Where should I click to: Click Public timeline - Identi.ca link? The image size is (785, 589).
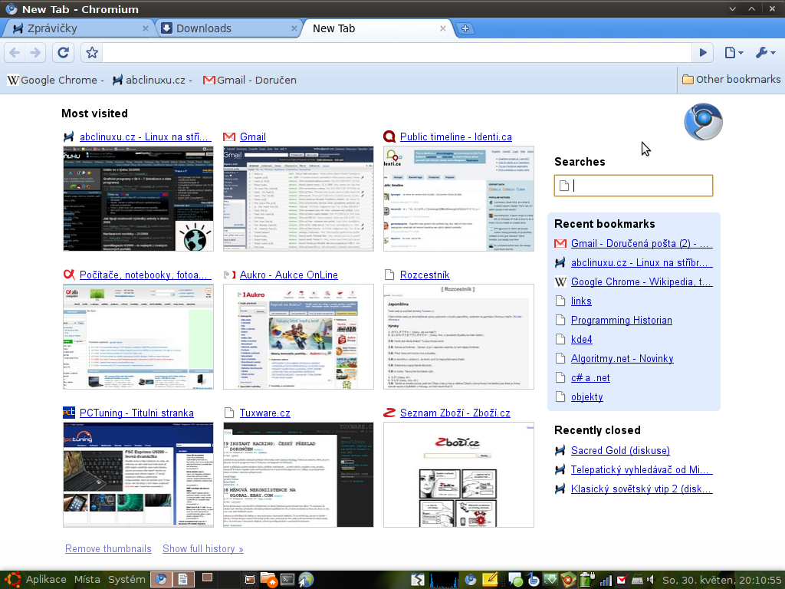click(x=456, y=137)
